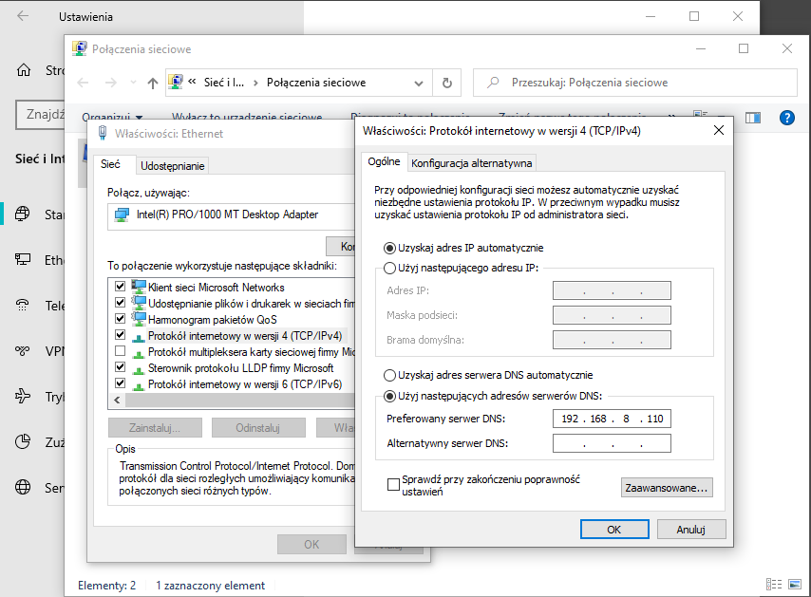Uncheck Harmonogram pakietów QoS

[x=120, y=318]
